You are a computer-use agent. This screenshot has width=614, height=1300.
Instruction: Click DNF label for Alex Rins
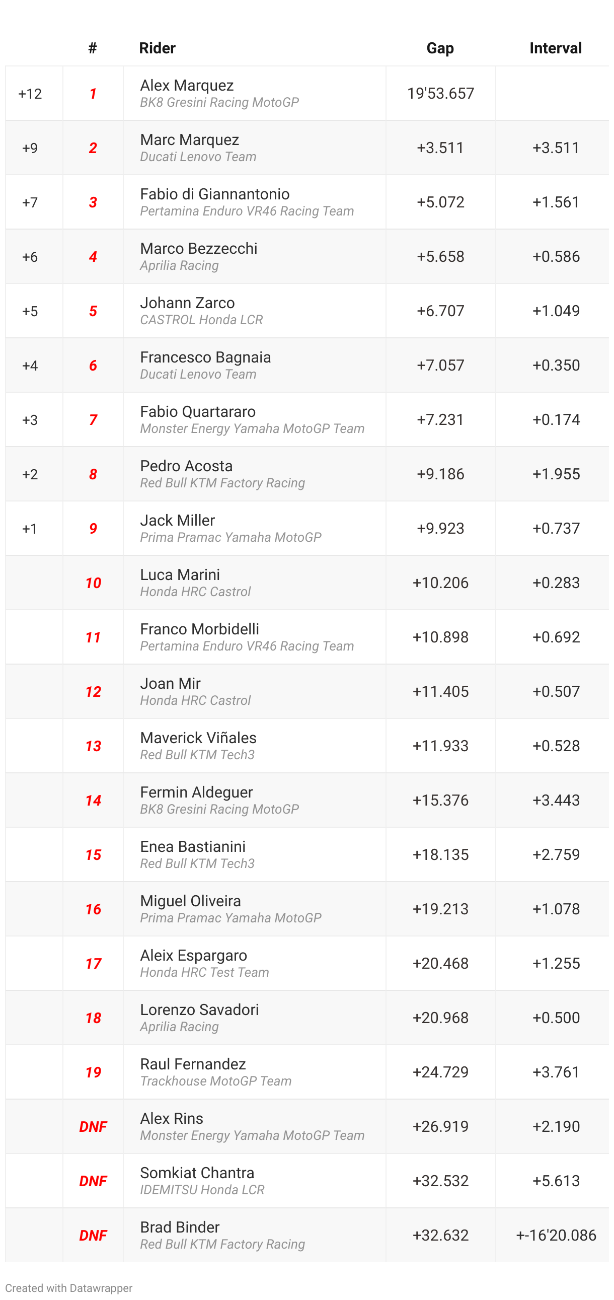tap(93, 1126)
